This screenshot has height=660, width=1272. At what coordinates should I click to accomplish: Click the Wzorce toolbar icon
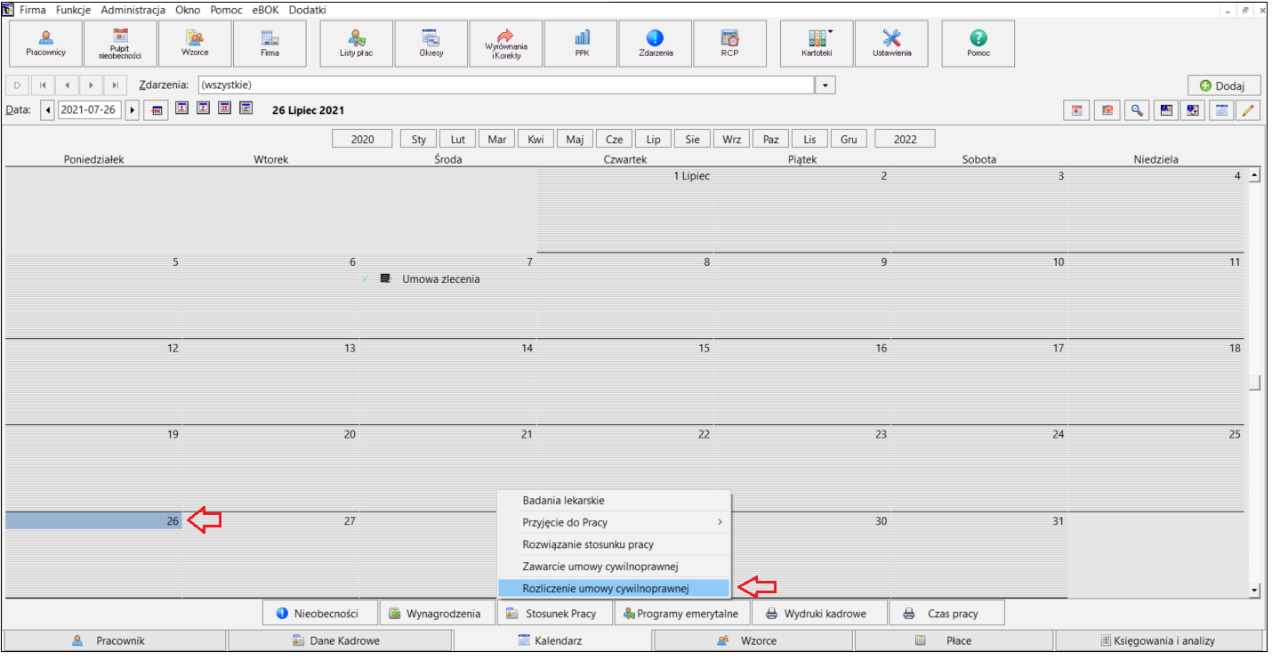click(195, 44)
